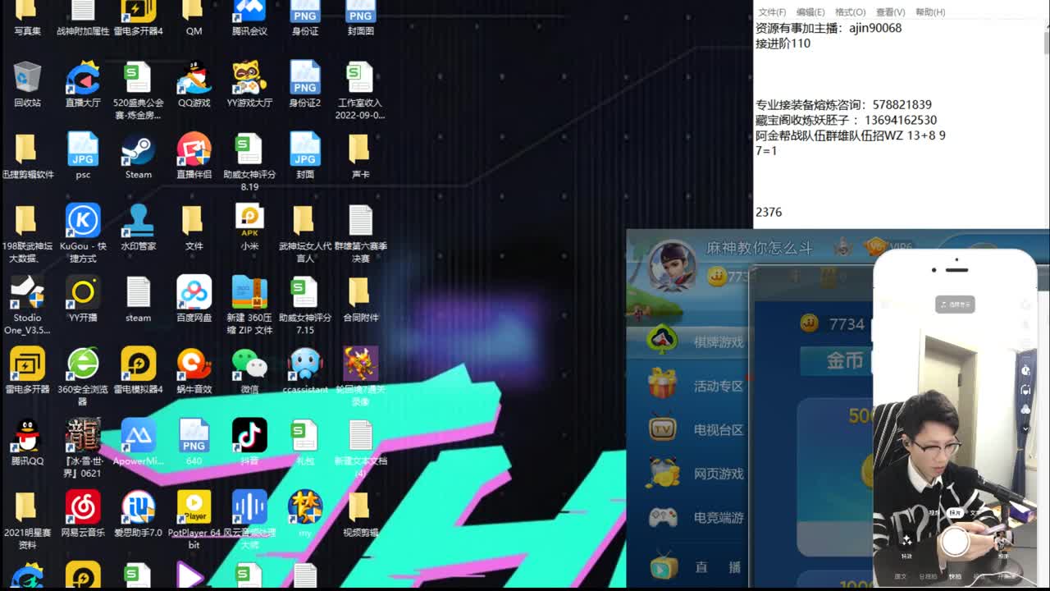Launch 抖音 TikTok desktop icon
The image size is (1050, 591).
[249, 442]
